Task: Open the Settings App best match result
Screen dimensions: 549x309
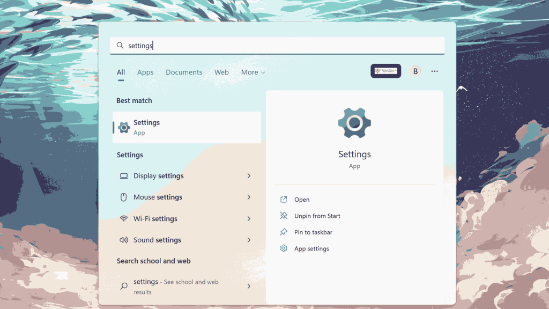Action: [x=187, y=127]
